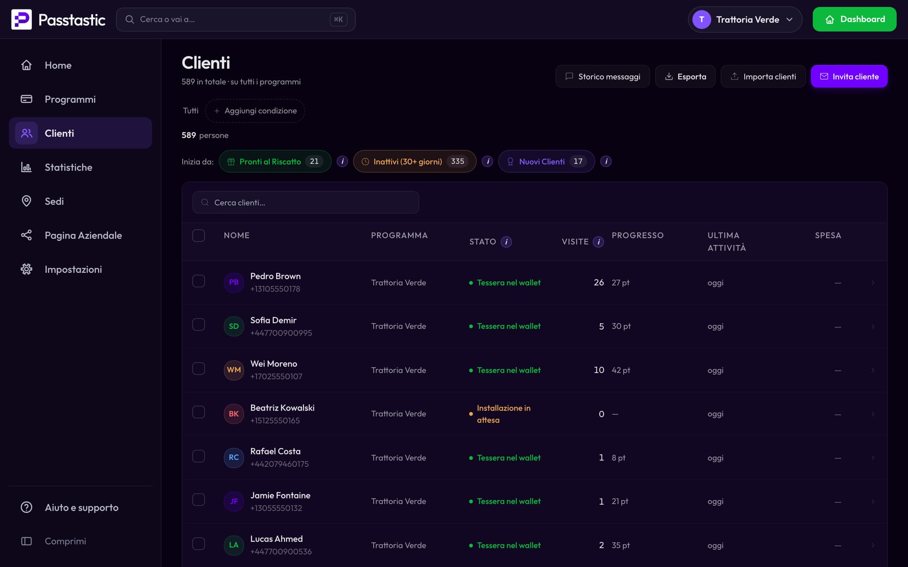Open Statistiche in sidebar

point(80,167)
